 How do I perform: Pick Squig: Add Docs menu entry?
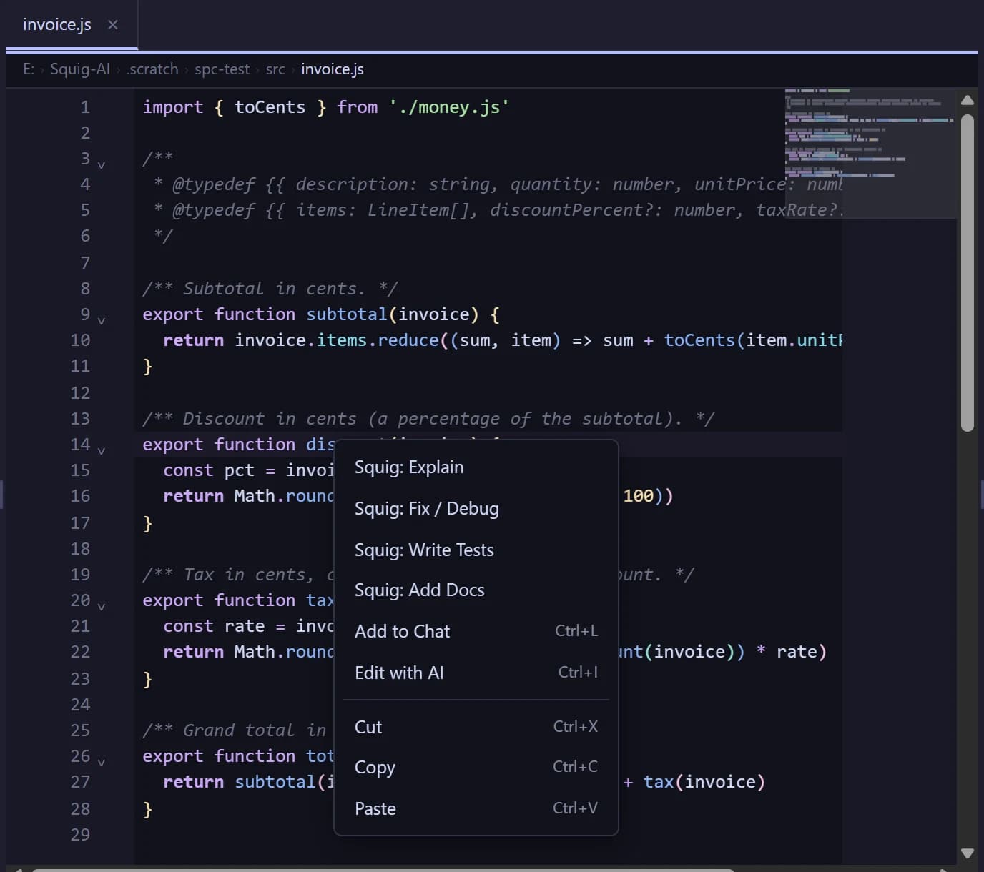476,590
